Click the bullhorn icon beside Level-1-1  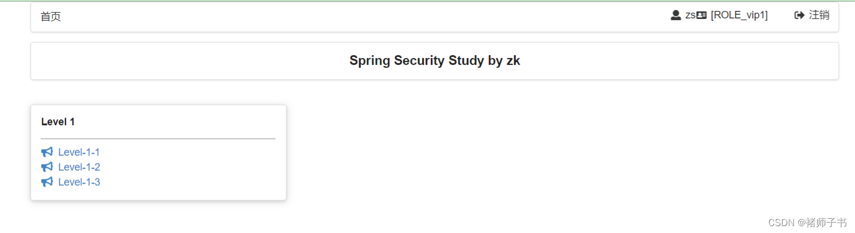pyautogui.click(x=47, y=152)
